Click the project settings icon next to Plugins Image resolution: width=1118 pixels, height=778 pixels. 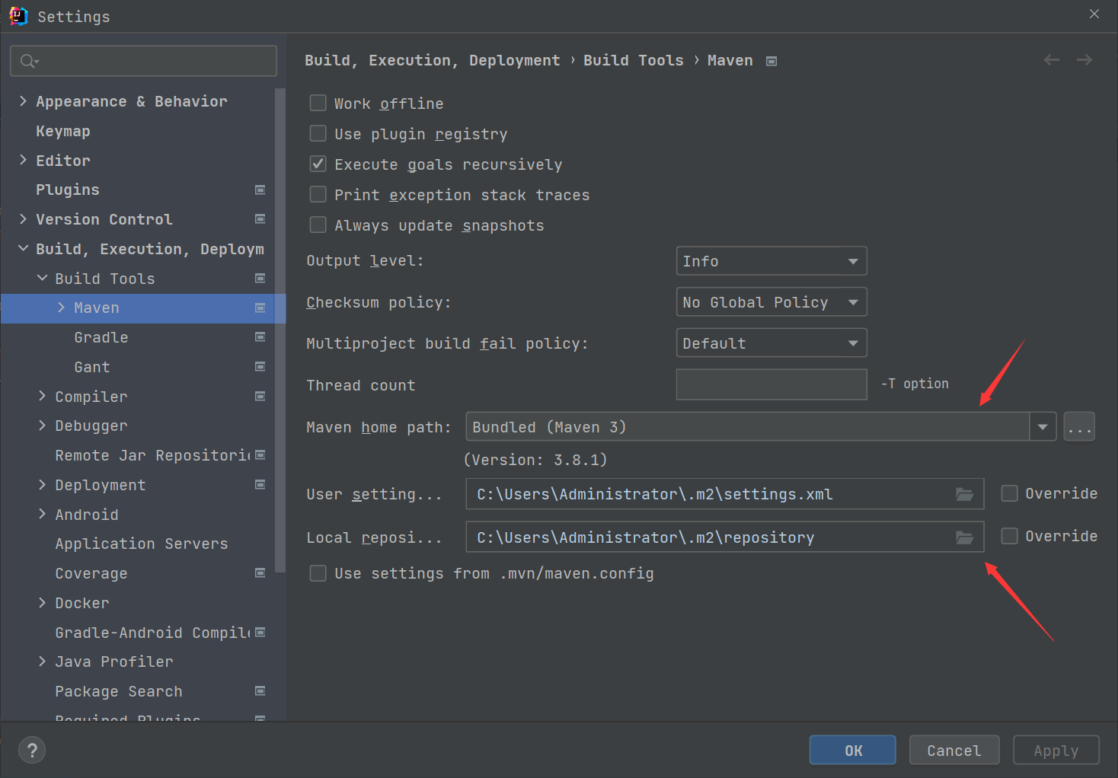pos(260,190)
